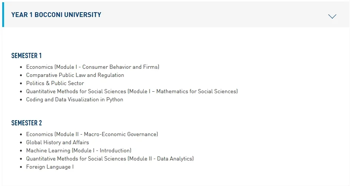Select the Semester 2 heading

(26, 123)
